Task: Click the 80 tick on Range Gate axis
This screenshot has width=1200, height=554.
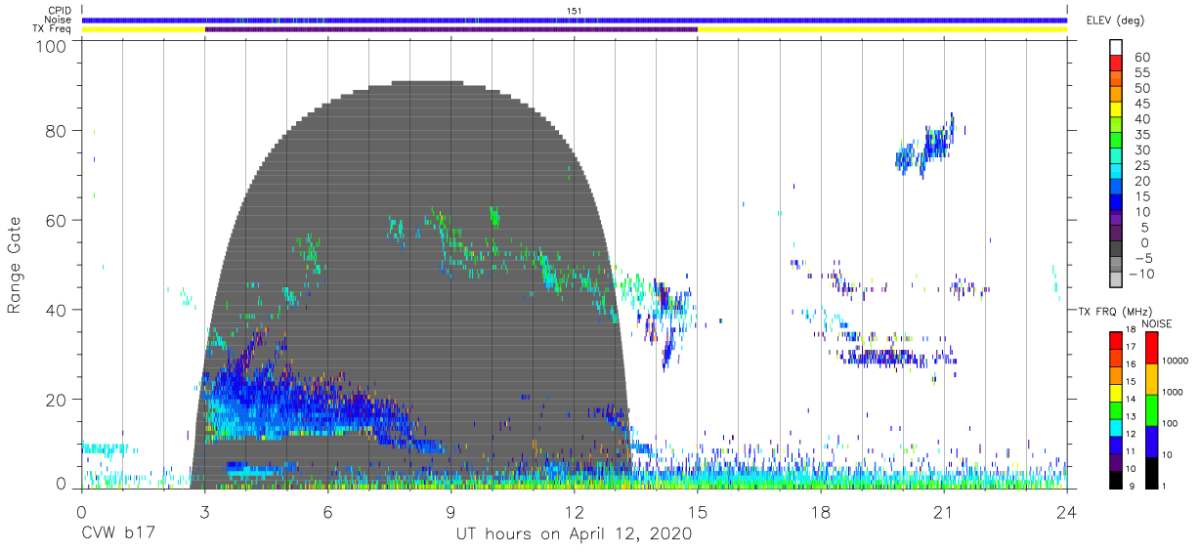Action: [56, 130]
